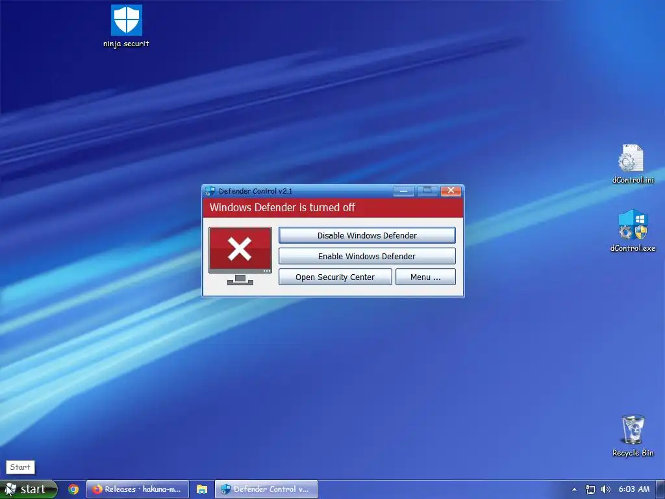Viewport: 665px width, 499px height.
Task: Switch to Releases hakuna-m... Firefox taskbar item
Action: [138, 489]
